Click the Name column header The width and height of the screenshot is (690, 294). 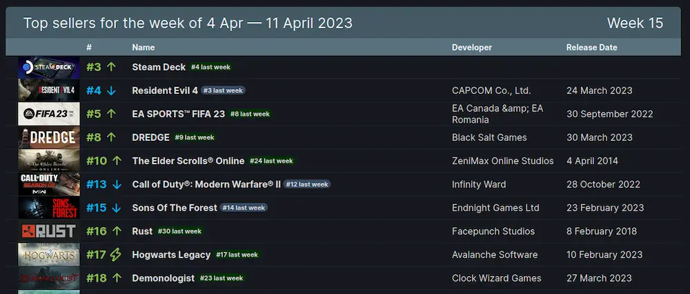tap(144, 48)
